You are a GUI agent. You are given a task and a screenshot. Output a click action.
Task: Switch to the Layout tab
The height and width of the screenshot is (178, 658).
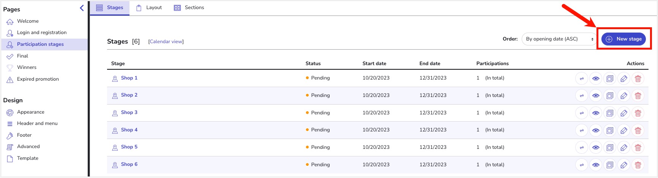click(x=149, y=8)
